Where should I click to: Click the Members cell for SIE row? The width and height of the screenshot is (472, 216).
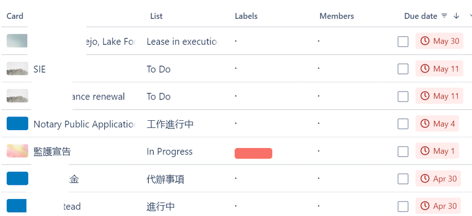click(318, 68)
